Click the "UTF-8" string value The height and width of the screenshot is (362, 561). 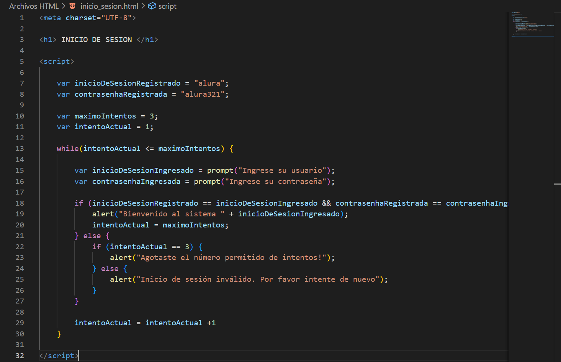tap(116, 18)
